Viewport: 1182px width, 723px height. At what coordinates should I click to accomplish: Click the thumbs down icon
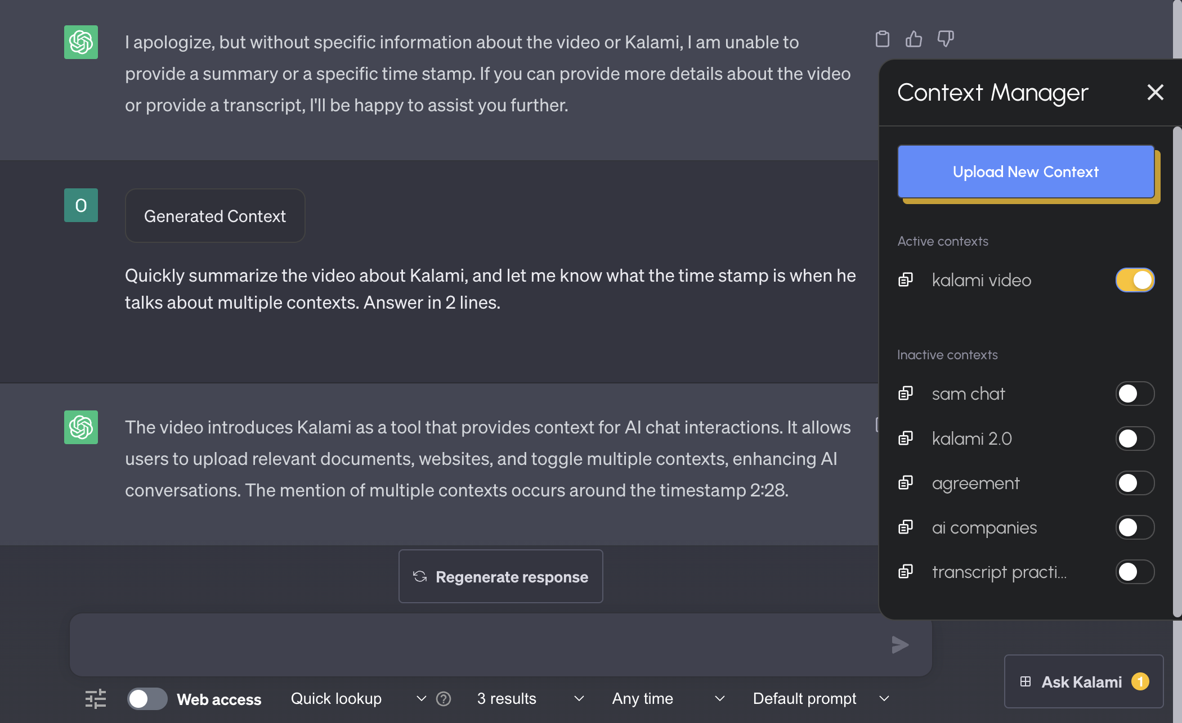945,39
